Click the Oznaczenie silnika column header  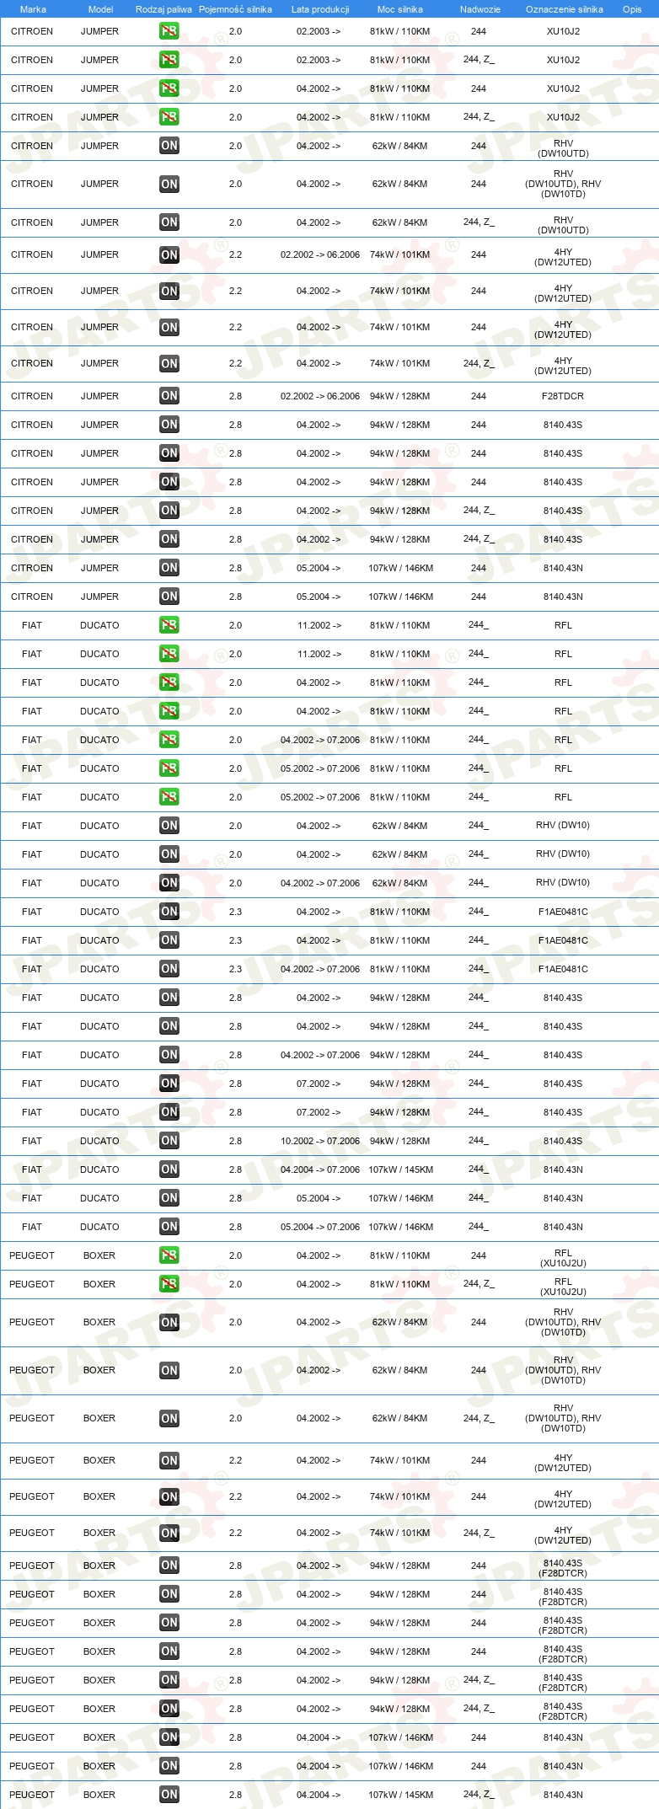[x=565, y=9]
